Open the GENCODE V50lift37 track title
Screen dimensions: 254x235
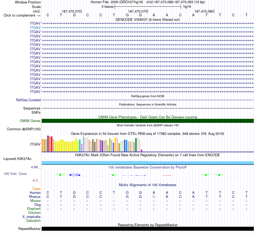coord(147,19)
